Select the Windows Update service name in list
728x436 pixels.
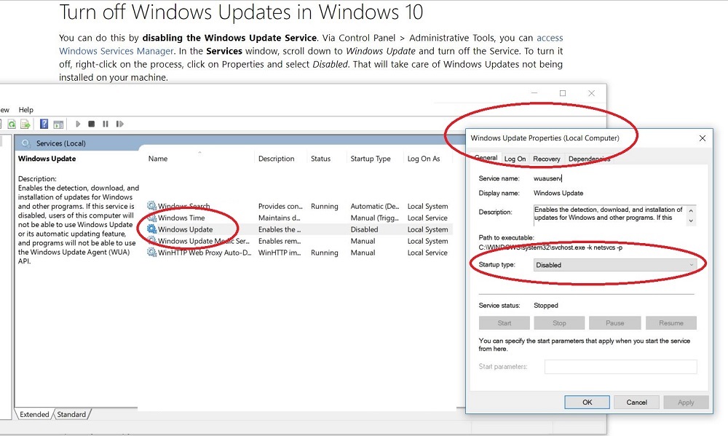(185, 229)
